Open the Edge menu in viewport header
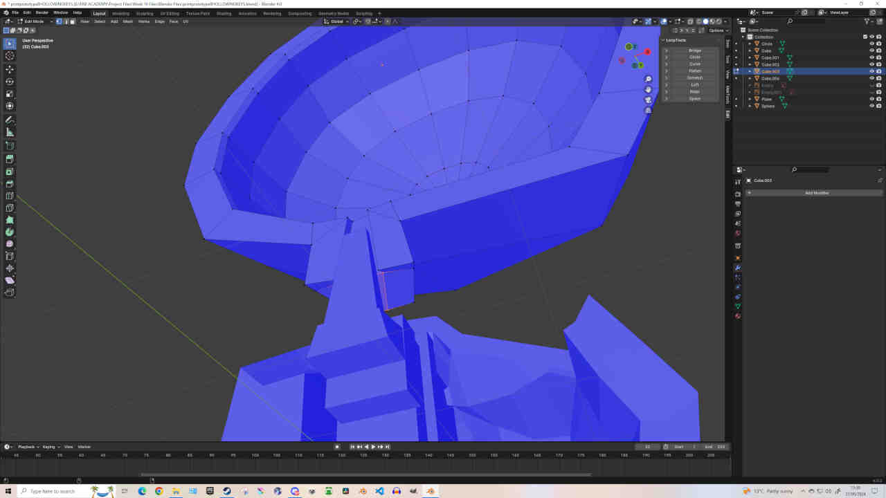Screen dimensions: 886x498 click(159, 21)
